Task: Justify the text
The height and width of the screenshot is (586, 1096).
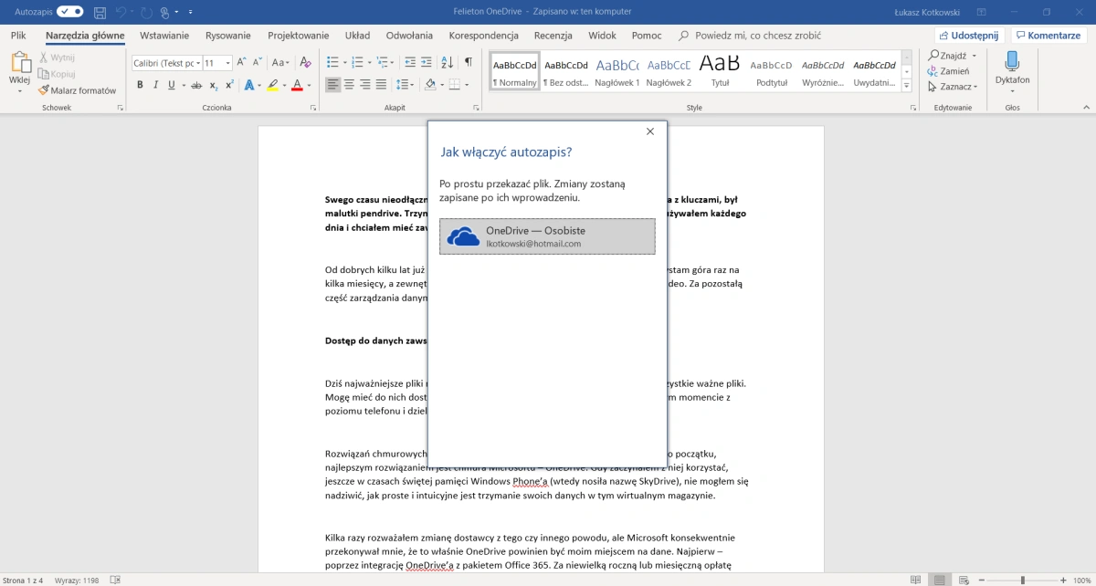Action: tap(381, 85)
